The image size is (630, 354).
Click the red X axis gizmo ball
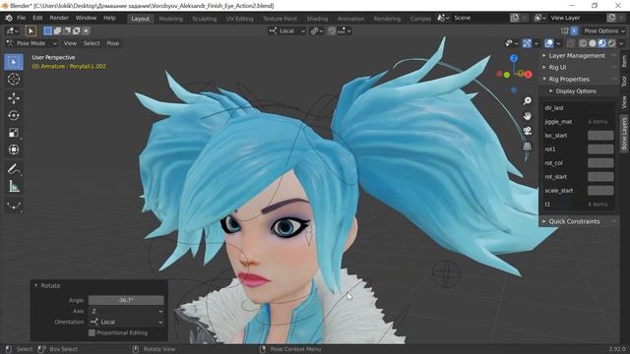(529, 75)
